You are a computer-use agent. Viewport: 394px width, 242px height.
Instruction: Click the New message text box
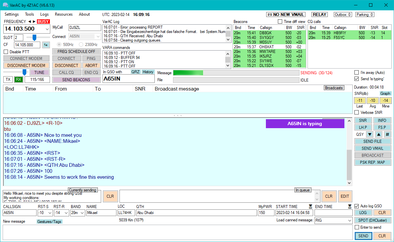click(177, 232)
